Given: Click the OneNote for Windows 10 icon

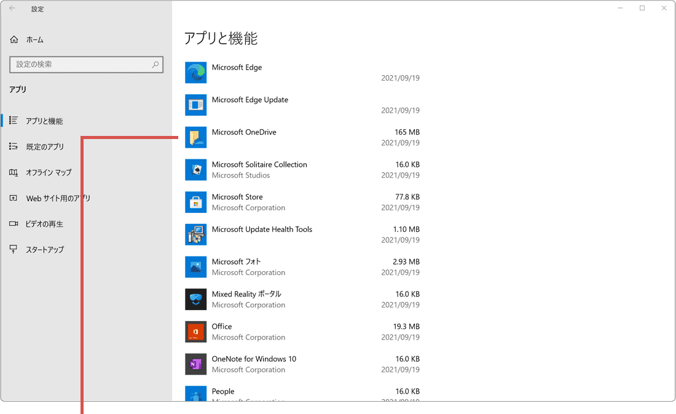Looking at the screenshot, I should click(195, 364).
